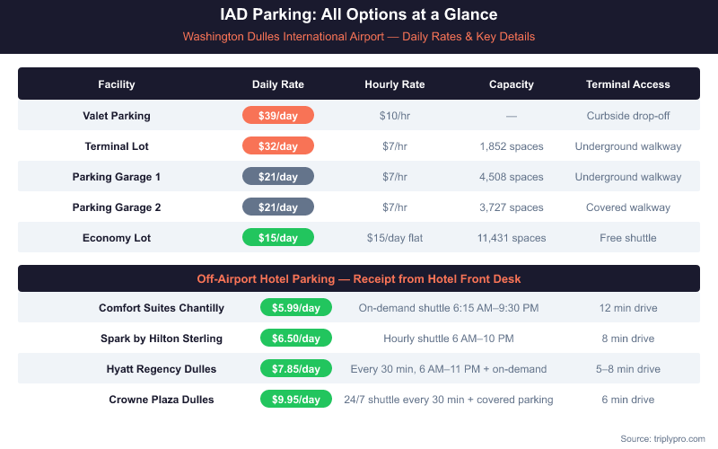Viewport: 718px width, 449px height.
Task: Click the green $15/day Economy Lot badge
Action: click(277, 238)
